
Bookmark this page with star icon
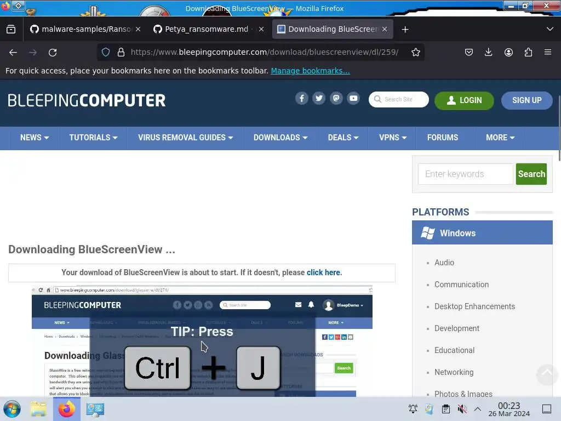[415, 52]
